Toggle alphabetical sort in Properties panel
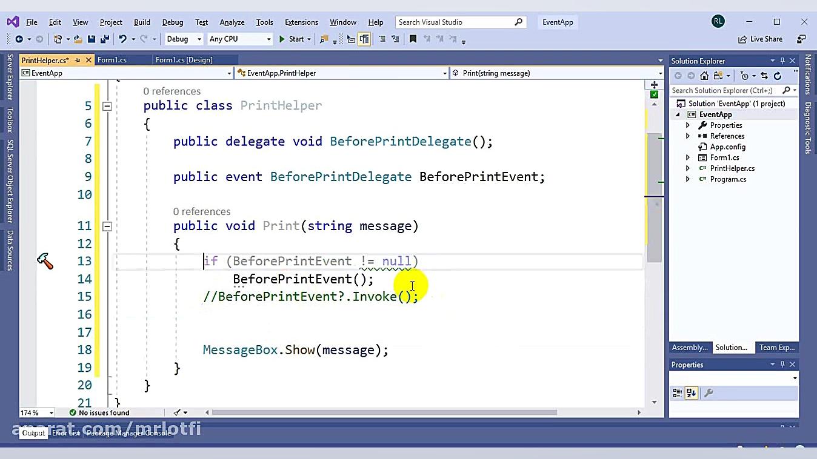 691,393
